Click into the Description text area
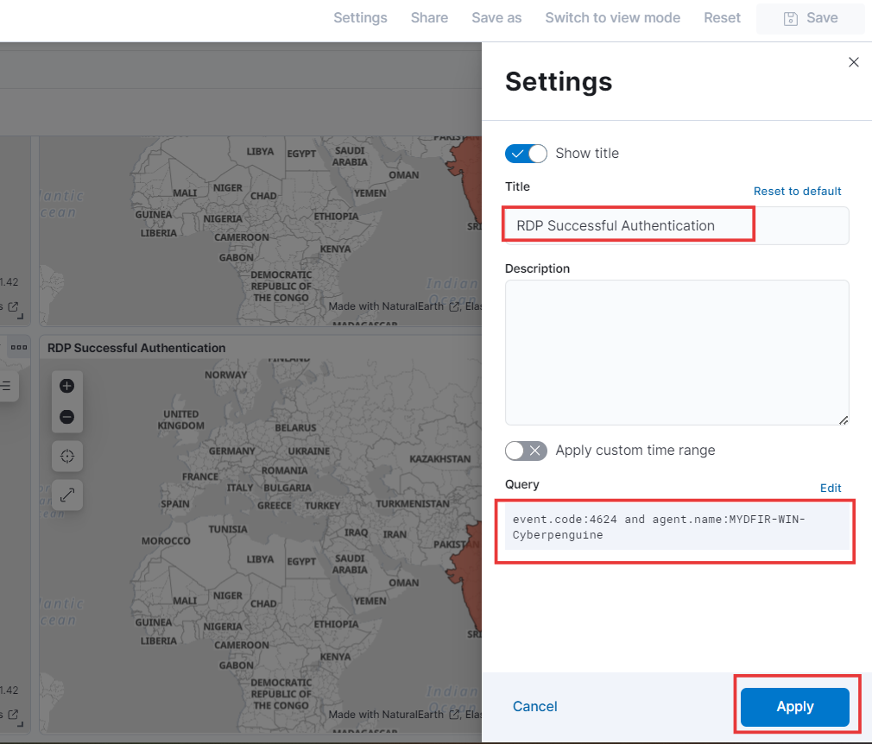Image resolution: width=872 pixels, height=744 pixels. pos(677,352)
